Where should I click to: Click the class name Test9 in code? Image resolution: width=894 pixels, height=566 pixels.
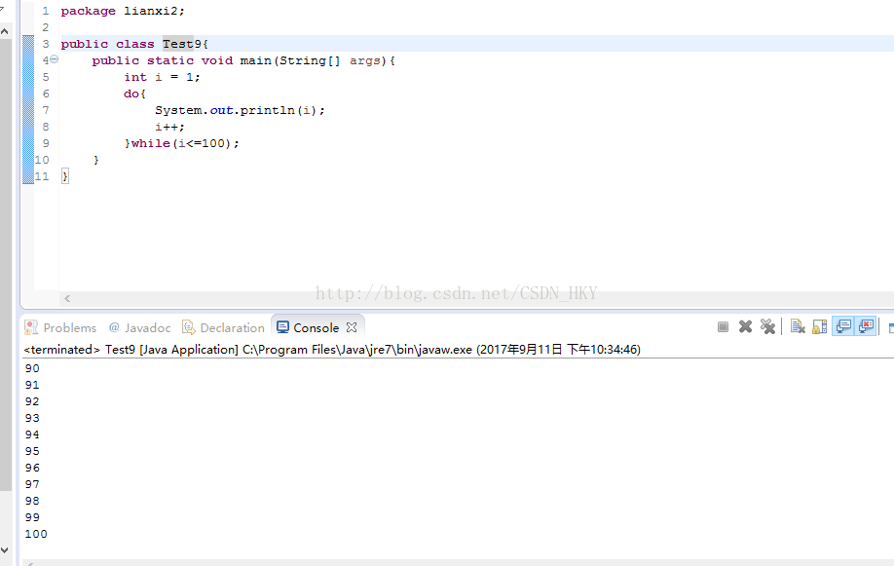(x=182, y=44)
